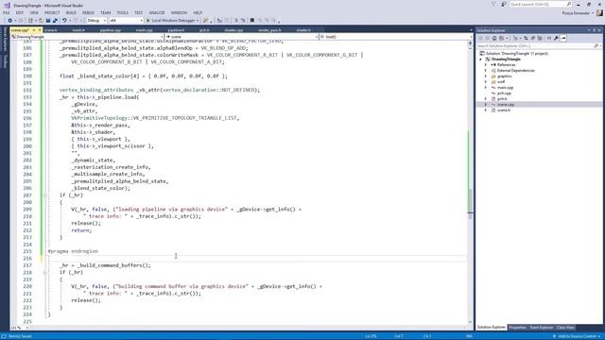Screen dimensions: 605x340
Task: Click the Open File toolbar icon
Action: coord(41,21)
